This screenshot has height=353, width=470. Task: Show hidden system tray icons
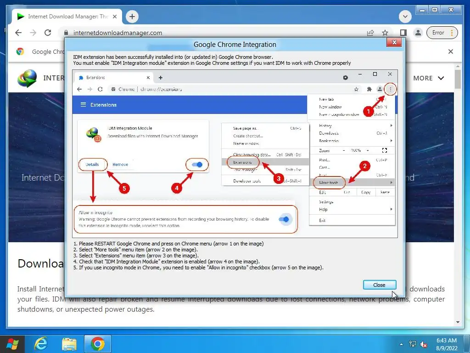tap(401, 344)
